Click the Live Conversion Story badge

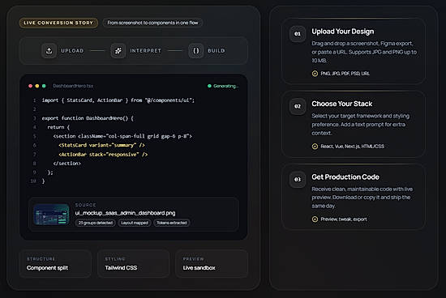click(58, 23)
